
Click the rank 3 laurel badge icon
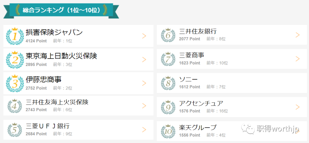click(x=15, y=83)
